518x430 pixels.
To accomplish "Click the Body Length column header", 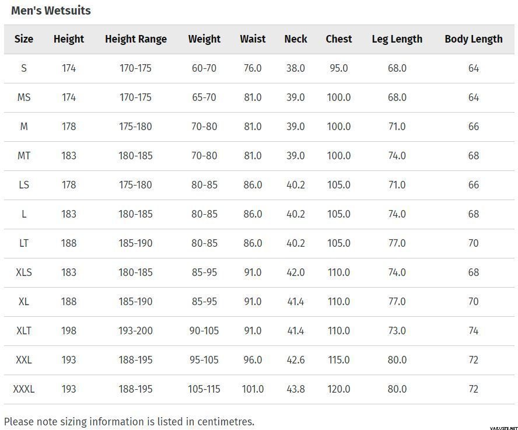I will click(473, 39).
